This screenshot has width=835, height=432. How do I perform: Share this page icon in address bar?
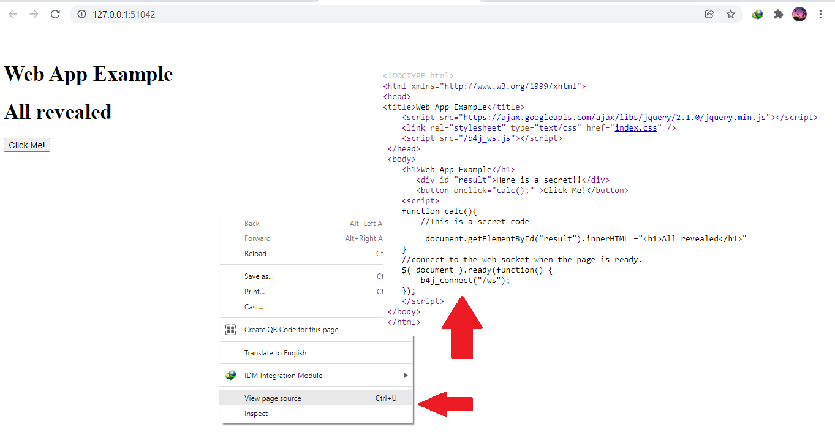click(x=709, y=14)
